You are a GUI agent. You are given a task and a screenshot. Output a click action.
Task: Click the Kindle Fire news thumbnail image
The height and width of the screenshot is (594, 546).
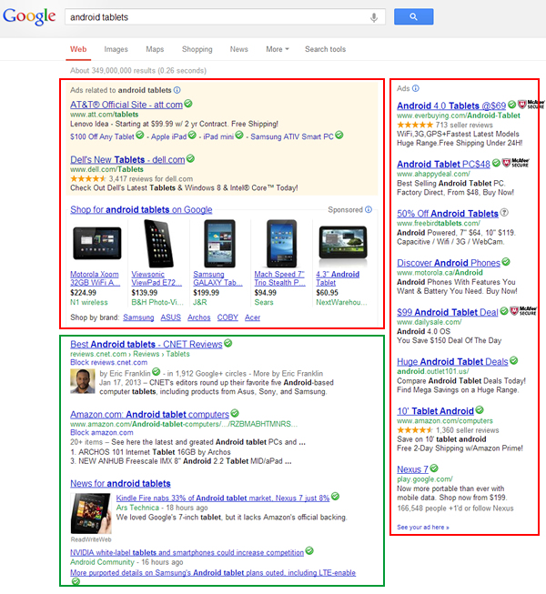(x=91, y=514)
